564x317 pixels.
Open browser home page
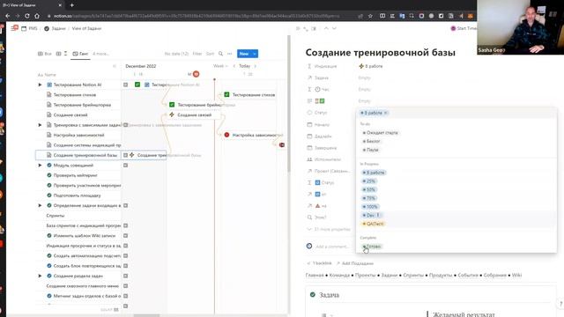pyautogui.click(x=37, y=16)
